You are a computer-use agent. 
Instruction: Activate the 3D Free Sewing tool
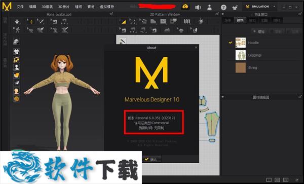(64, 21)
